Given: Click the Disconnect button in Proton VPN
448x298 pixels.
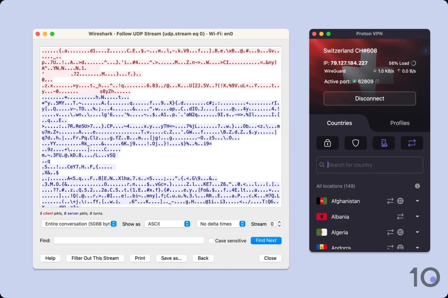Looking at the screenshot, I should pyautogui.click(x=370, y=99).
